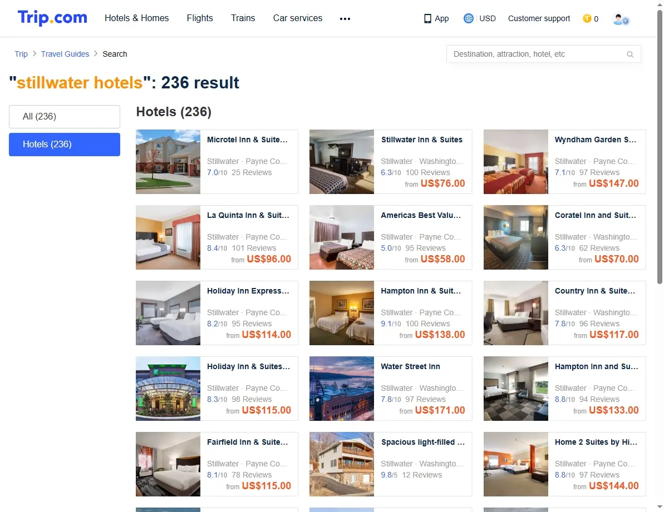Open Hampton Inn & Suites US$138 photo
The width and height of the screenshot is (664, 512).
pyautogui.click(x=342, y=314)
